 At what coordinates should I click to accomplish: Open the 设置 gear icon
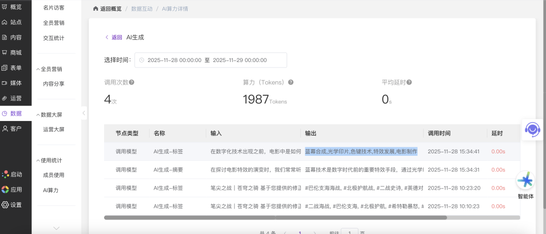tap(5, 205)
